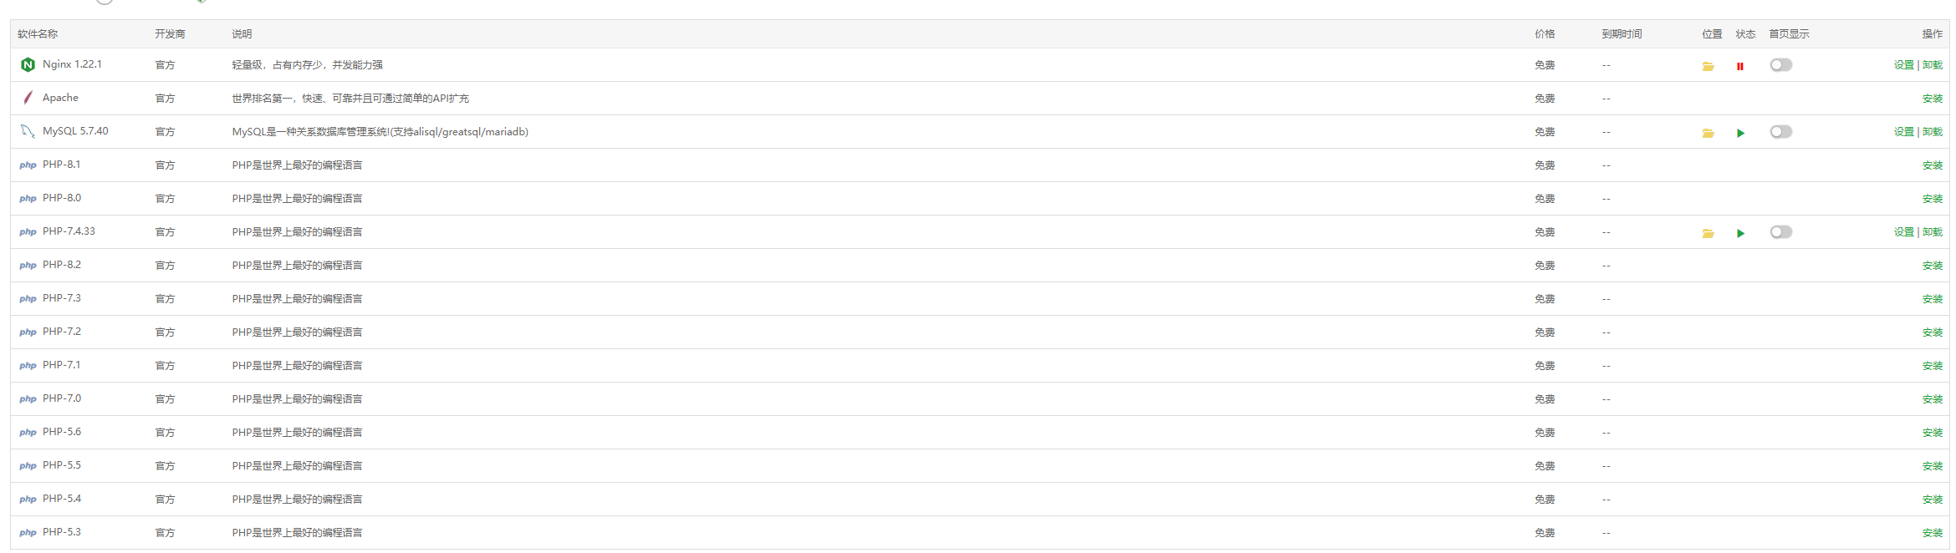Viewport: 1956px width, 553px height.
Task: Click the Apache feather icon
Action: point(28,98)
